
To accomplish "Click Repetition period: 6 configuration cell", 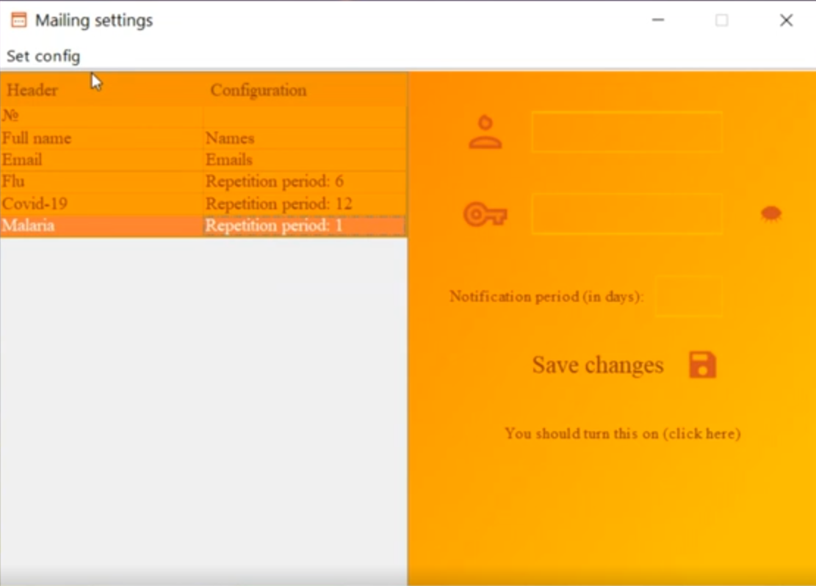I will pyautogui.click(x=275, y=181).
